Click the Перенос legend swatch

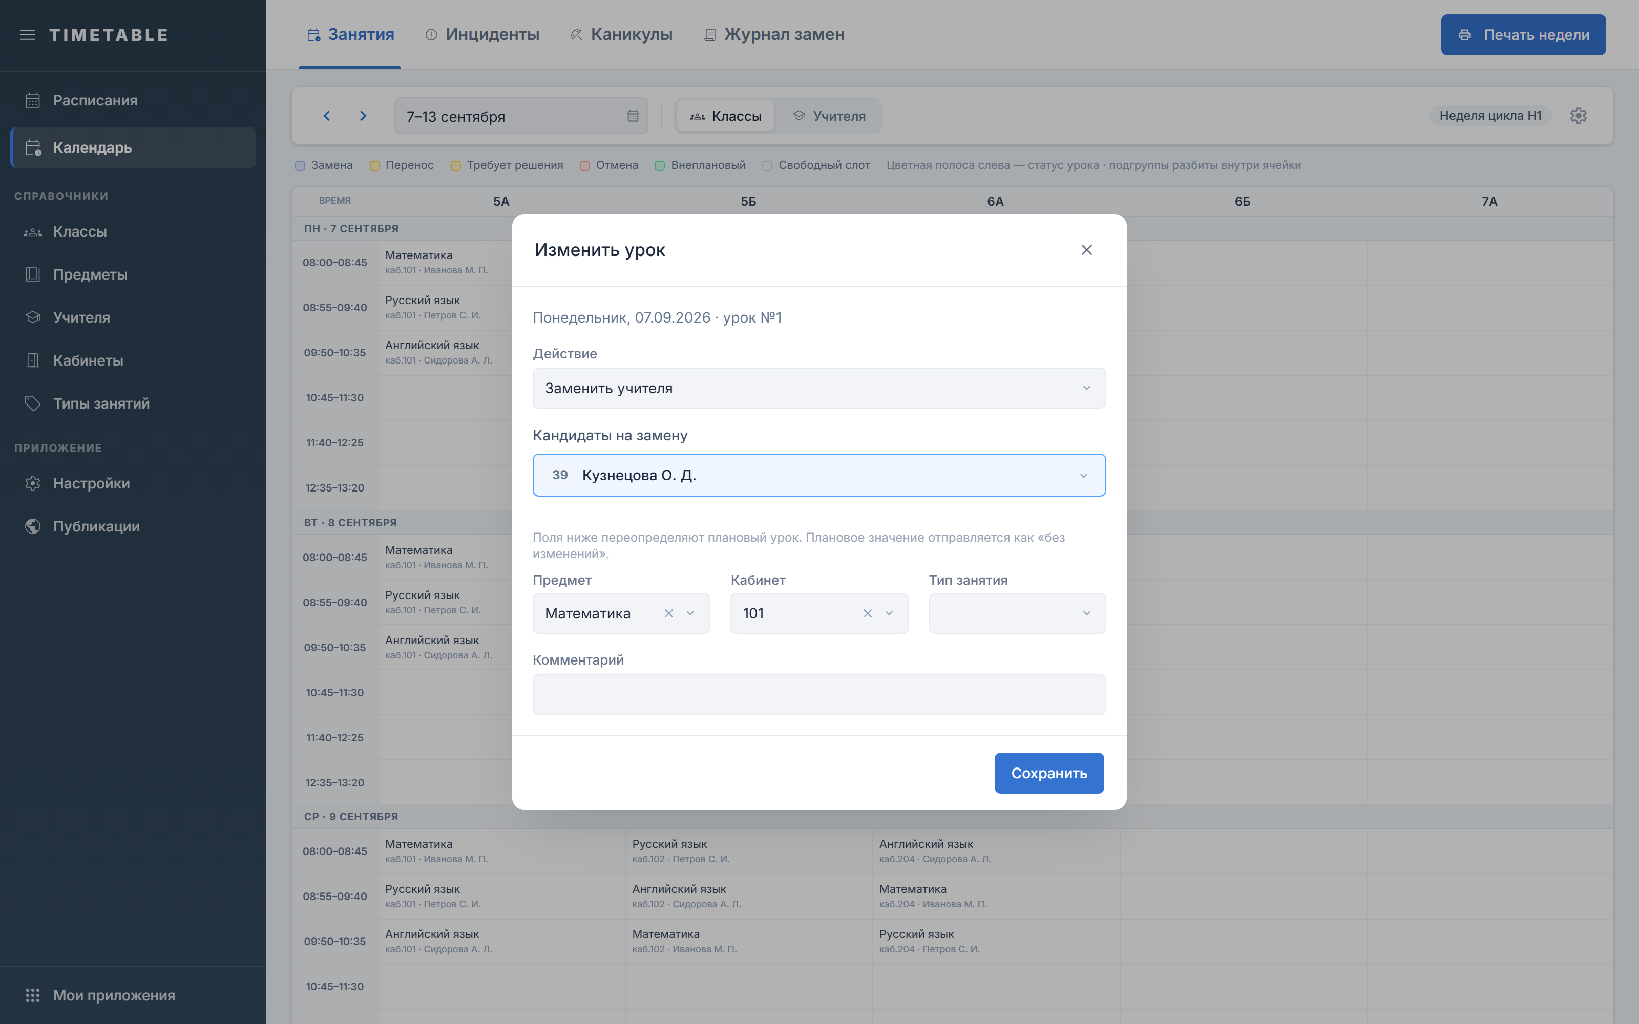tap(374, 166)
